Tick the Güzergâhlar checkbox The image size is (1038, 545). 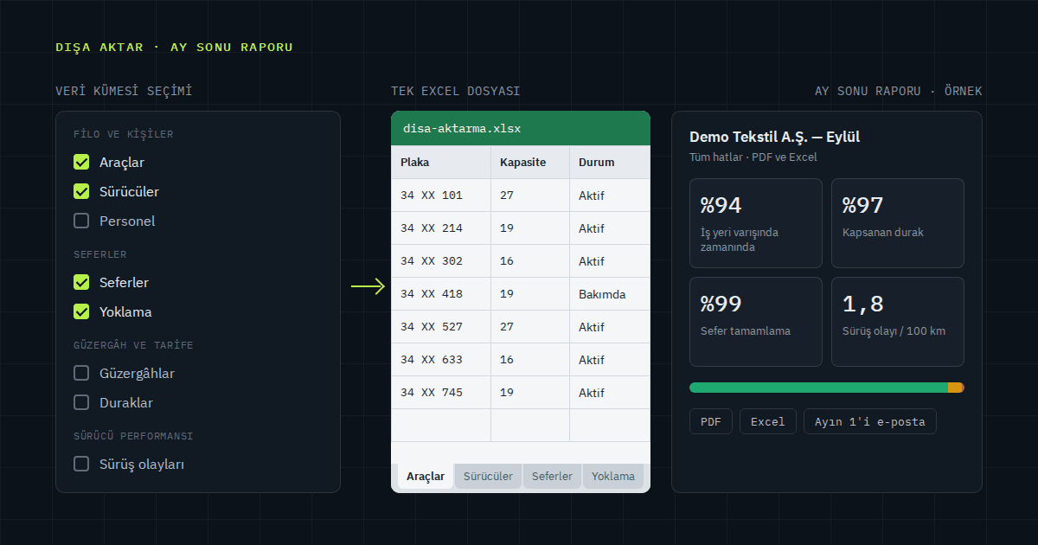pos(81,373)
